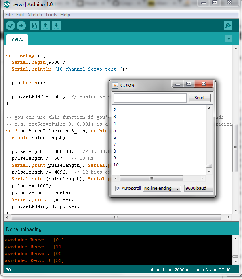This screenshot has height=279, width=242.
Task: Click the Send button in COM9
Action: pos(200,98)
